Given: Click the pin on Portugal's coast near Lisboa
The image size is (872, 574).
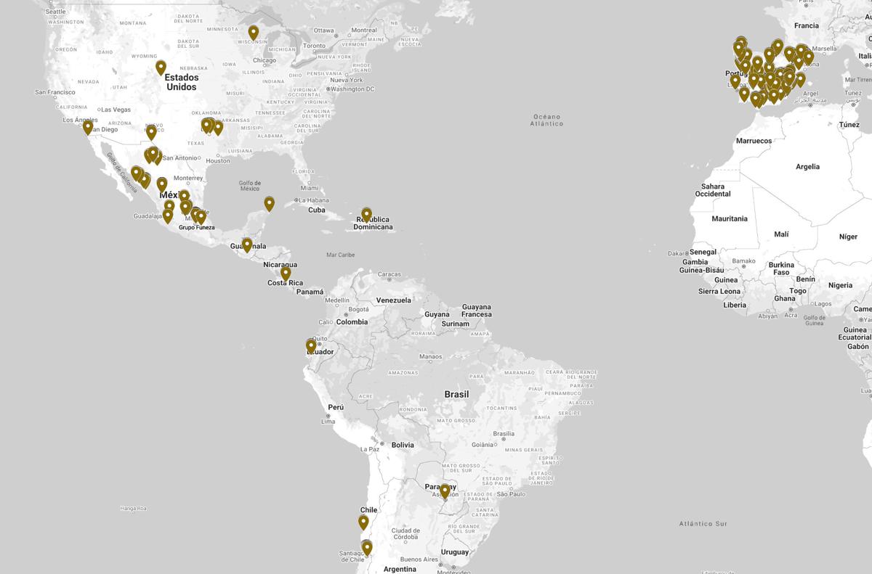Looking at the screenshot, I should pos(735,81).
